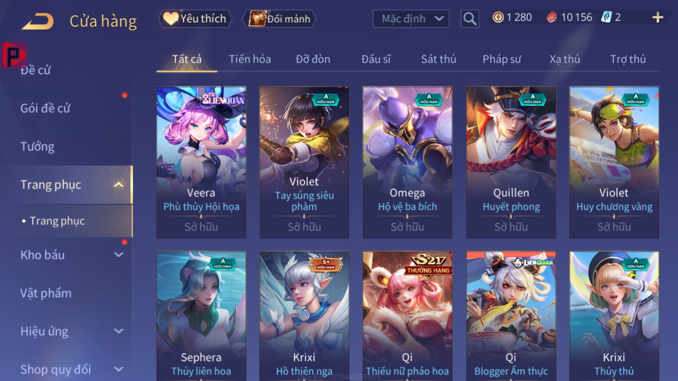This screenshot has height=381, width=678.
Task: Expand the Hiệu ứng sidebar section
Action: pos(119,331)
